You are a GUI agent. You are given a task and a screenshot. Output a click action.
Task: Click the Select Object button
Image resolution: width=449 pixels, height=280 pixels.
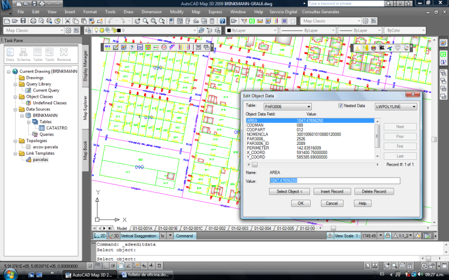coord(289,191)
